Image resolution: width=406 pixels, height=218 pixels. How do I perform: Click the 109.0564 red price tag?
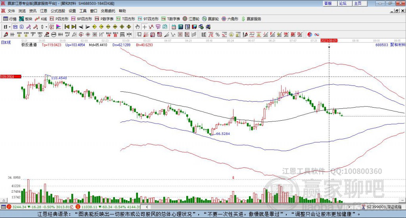[11, 77]
